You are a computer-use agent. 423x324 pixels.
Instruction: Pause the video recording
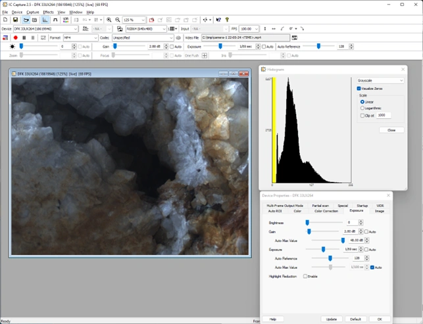coord(24,37)
